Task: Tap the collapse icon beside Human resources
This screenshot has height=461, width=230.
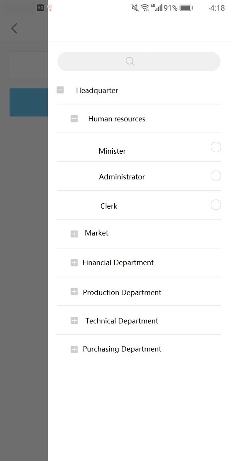Action: (74, 119)
